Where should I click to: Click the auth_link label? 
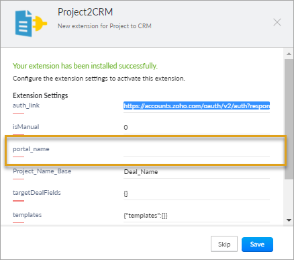26,105
